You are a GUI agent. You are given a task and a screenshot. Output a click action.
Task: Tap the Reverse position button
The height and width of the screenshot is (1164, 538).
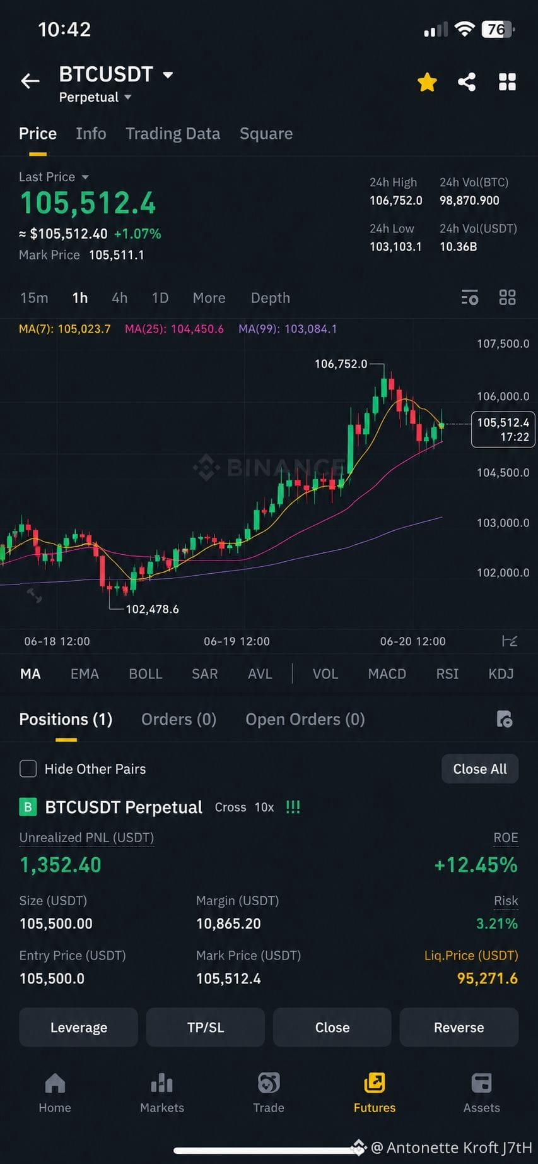pyautogui.click(x=459, y=1028)
